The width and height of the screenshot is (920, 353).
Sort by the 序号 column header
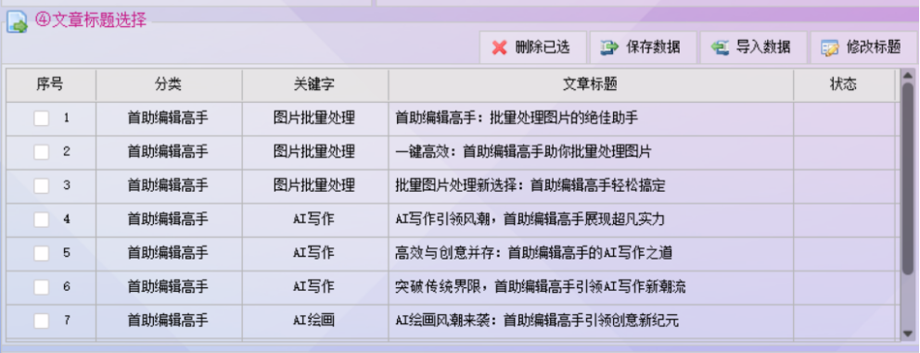[50, 85]
